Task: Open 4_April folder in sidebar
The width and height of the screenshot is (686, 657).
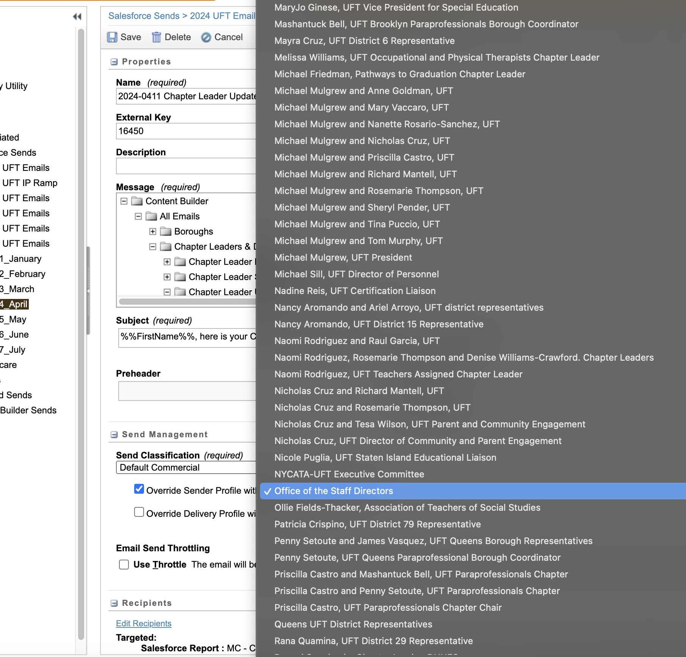Action: (x=14, y=304)
